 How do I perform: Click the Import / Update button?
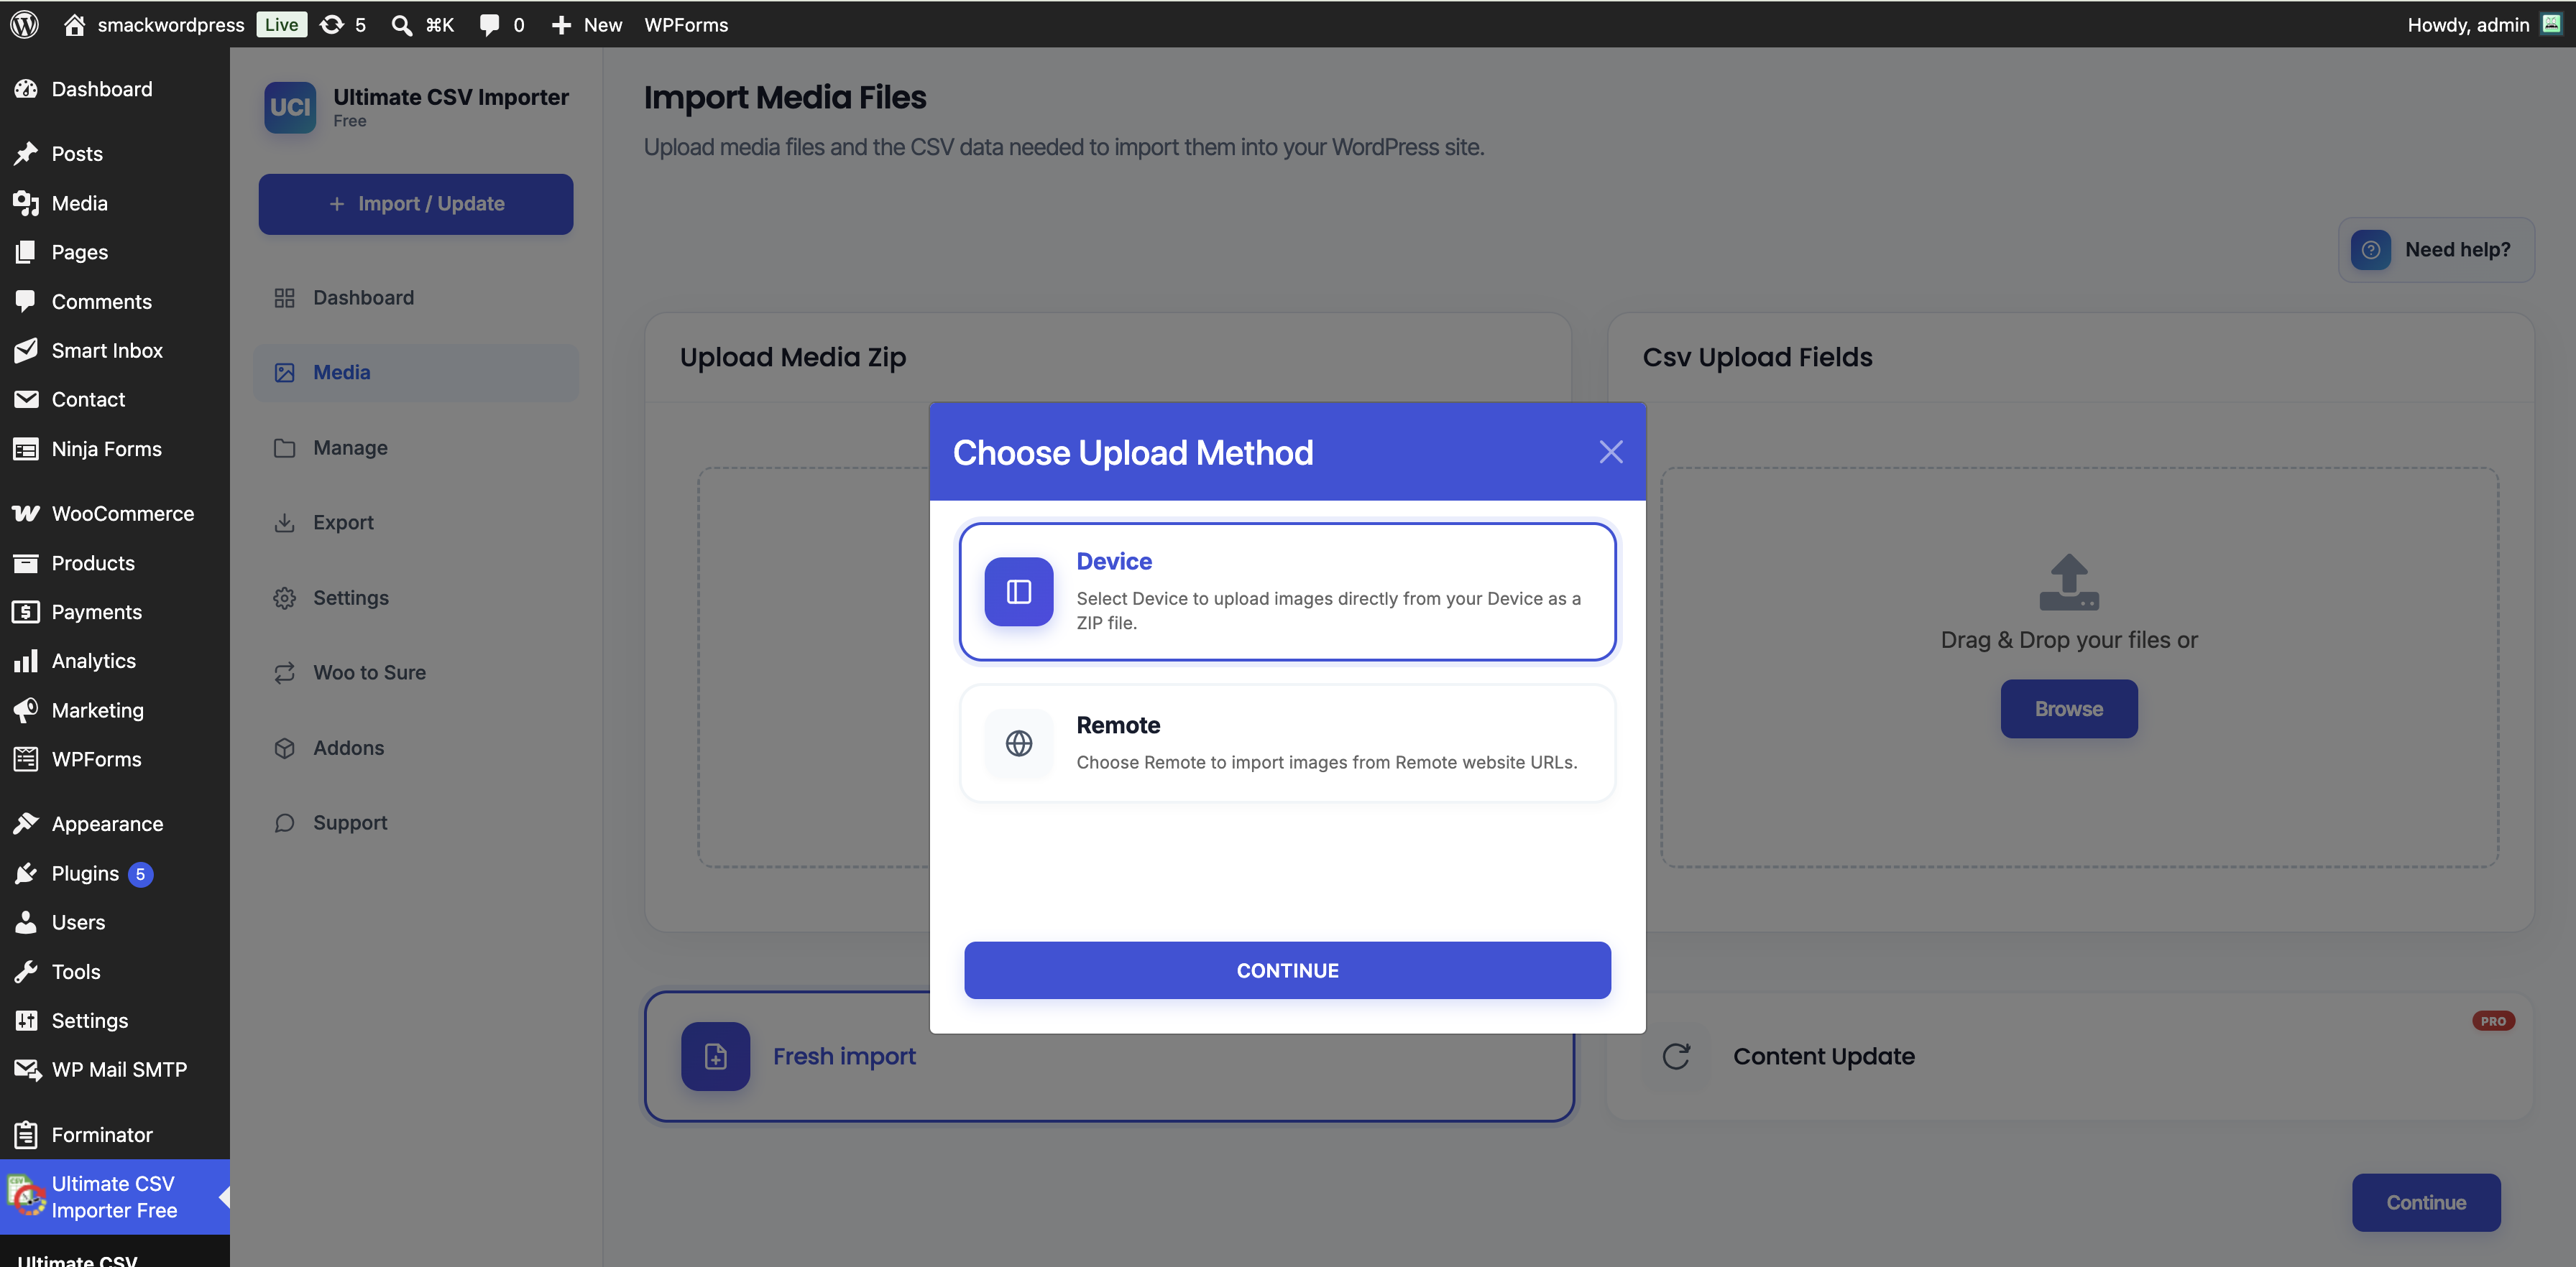click(416, 204)
